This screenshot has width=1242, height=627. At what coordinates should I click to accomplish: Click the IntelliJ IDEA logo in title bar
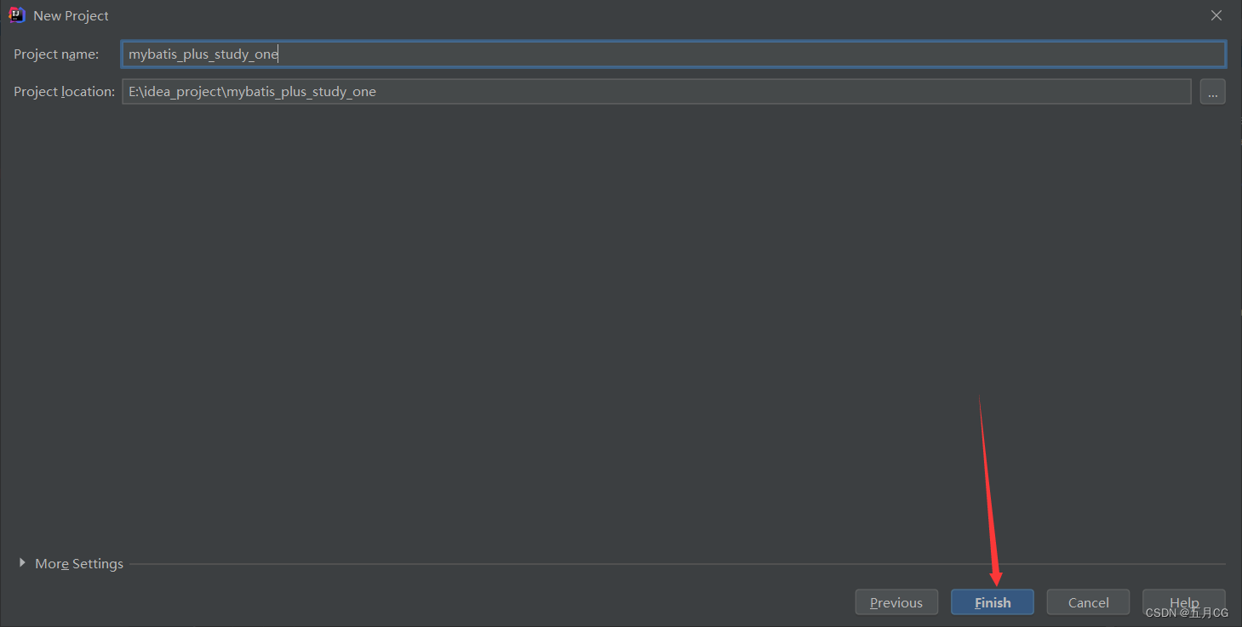17,15
